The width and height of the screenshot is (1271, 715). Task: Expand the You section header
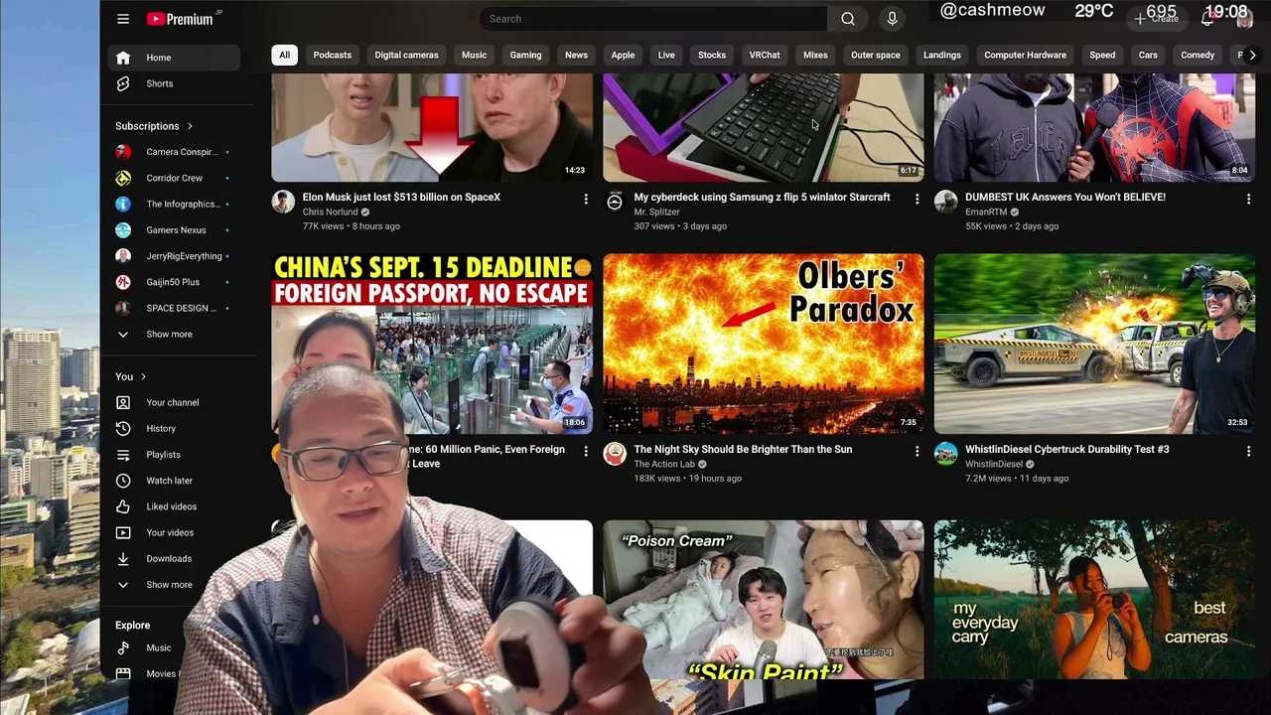coord(130,376)
